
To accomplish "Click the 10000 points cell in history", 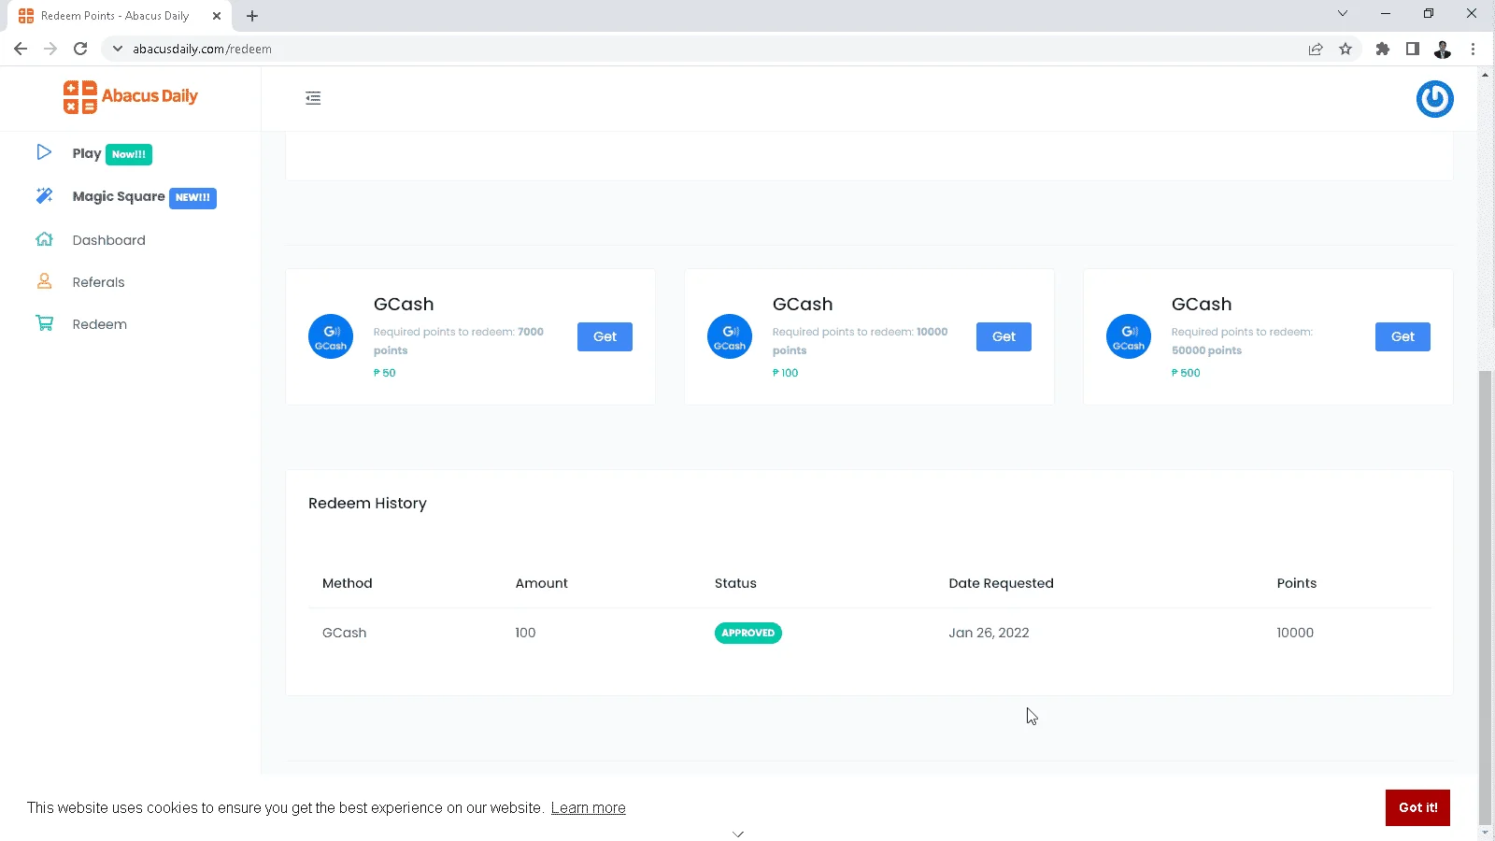I will 1295,633.
